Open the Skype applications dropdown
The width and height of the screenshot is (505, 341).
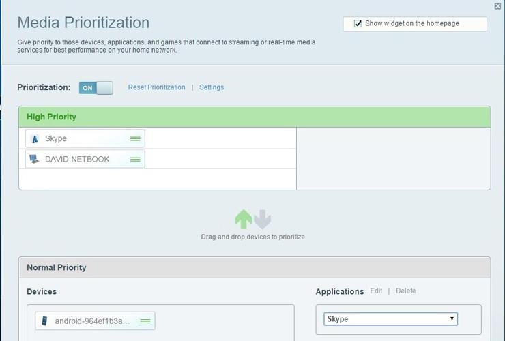(390, 318)
